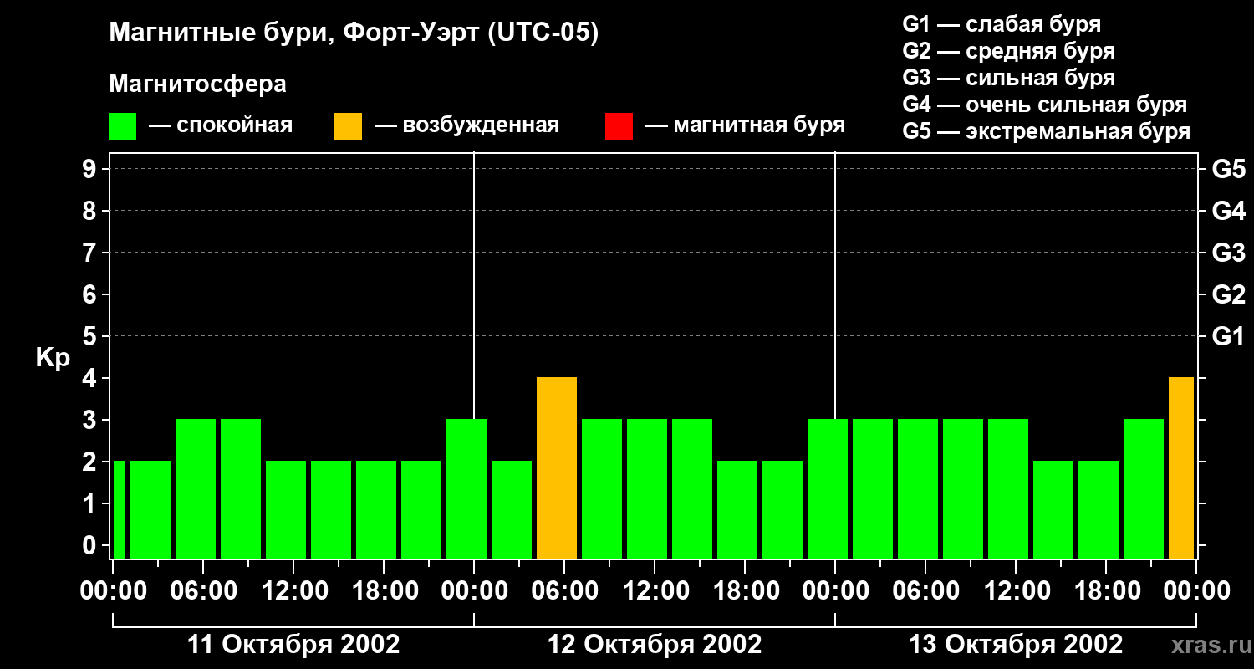Image resolution: width=1254 pixels, height=669 pixels.
Task: Click the '— возбужденная' legend label
Action: pos(466,125)
